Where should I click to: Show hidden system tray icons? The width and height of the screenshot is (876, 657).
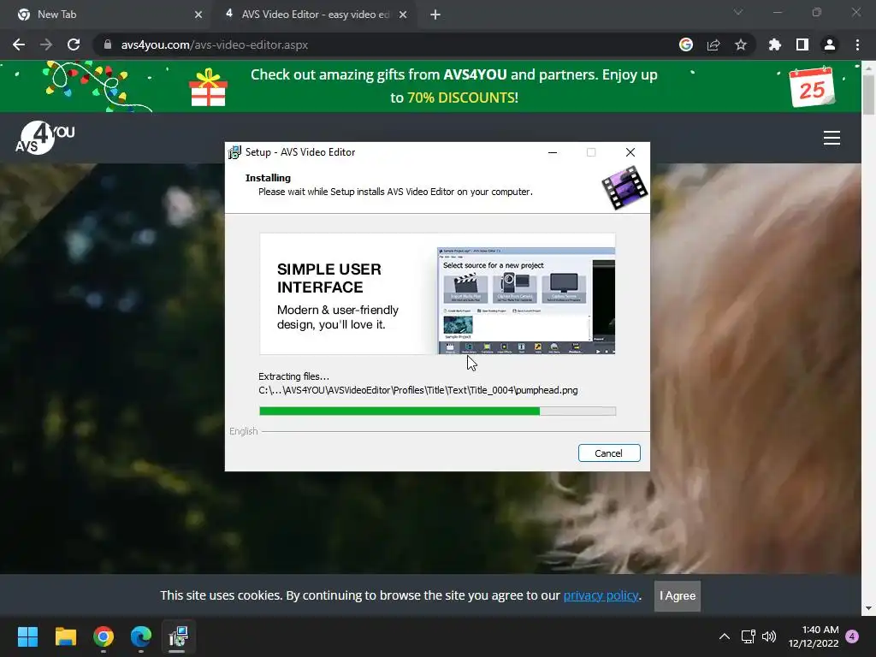[x=724, y=636]
